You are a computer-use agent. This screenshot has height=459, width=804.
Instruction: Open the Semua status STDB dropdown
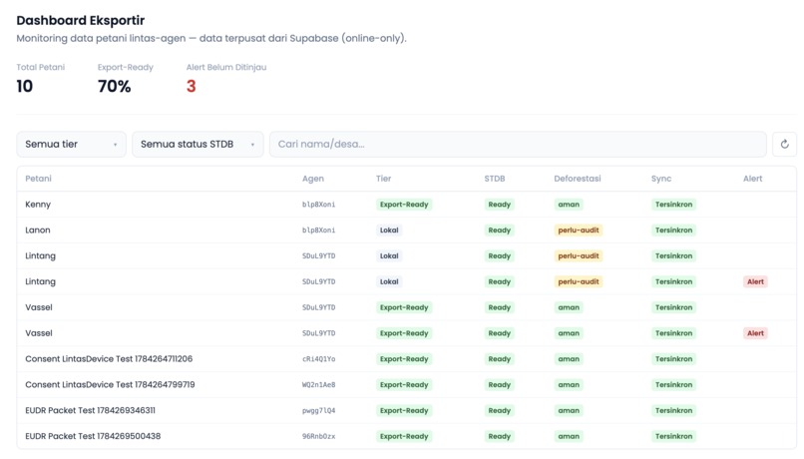pyautogui.click(x=198, y=144)
